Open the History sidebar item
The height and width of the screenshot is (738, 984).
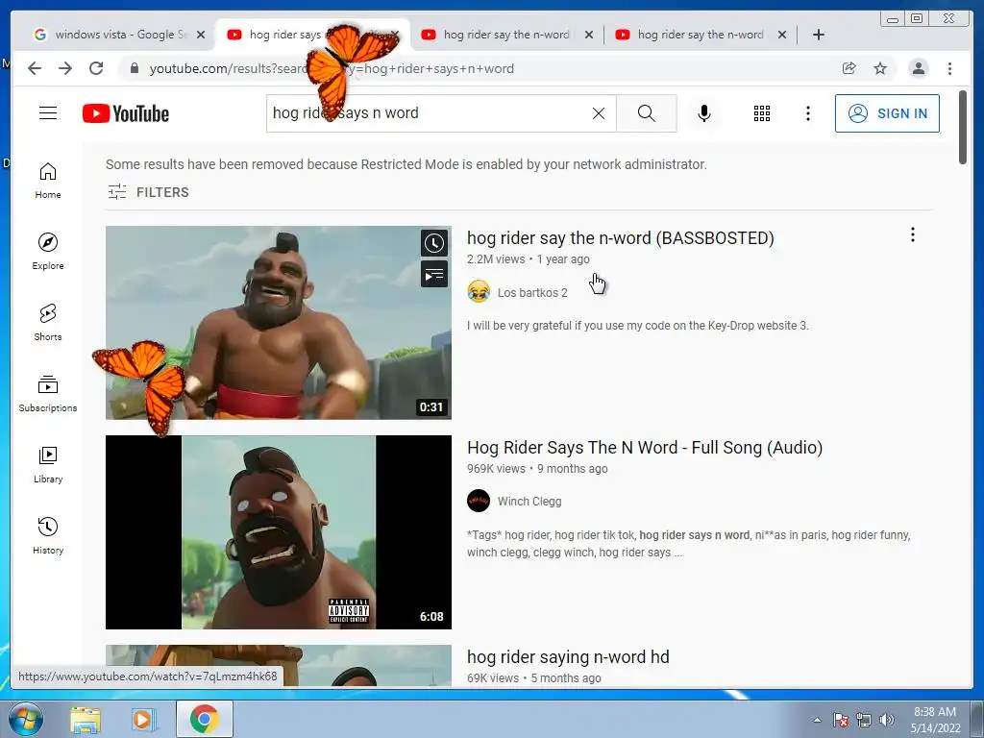[48, 535]
